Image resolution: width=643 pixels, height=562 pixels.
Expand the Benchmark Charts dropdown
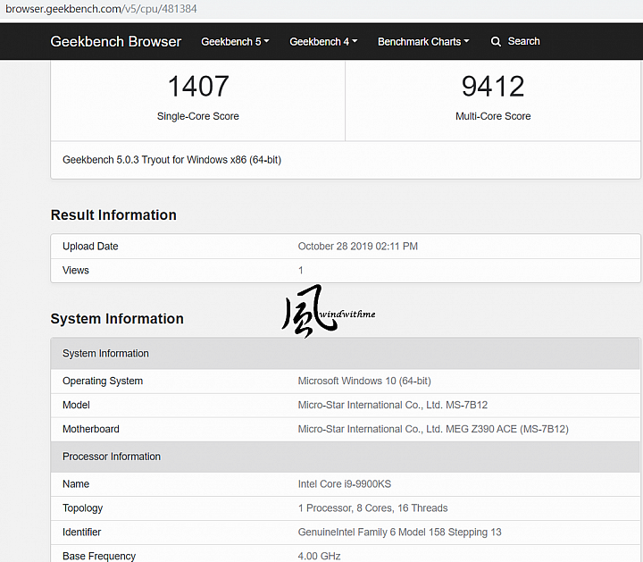coord(423,41)
